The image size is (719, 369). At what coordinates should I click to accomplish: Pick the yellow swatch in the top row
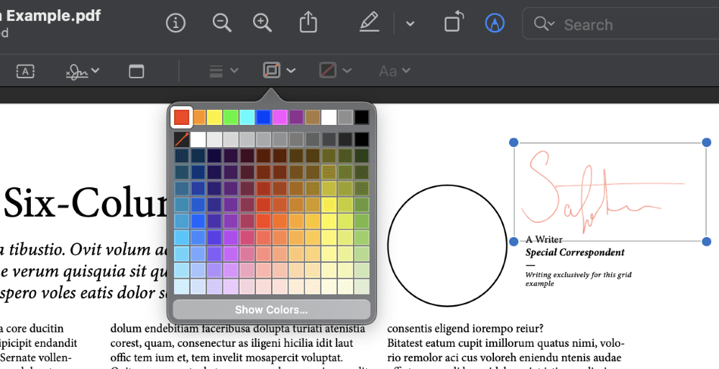tap(214, 117)
